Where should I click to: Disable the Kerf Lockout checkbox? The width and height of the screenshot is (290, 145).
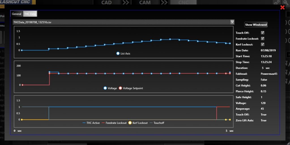(263, 45)
